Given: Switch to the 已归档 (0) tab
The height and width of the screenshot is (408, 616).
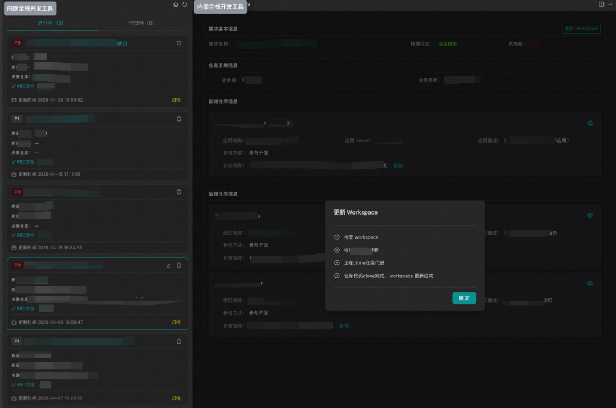Looking at the screenshot, I should coord(141,23).
